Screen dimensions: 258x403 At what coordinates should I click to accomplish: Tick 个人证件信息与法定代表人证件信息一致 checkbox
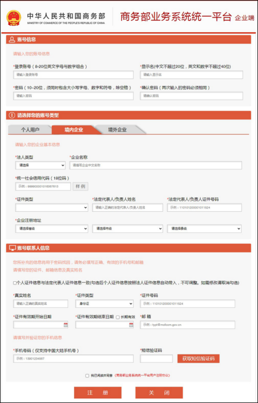(x=15, y=283)
